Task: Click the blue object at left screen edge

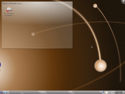Action: [x=0, y=64]
